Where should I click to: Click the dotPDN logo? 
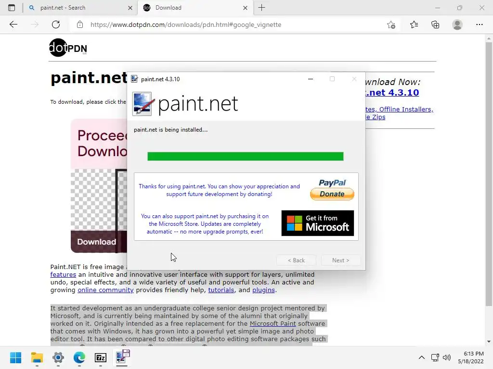coord(68,48)
